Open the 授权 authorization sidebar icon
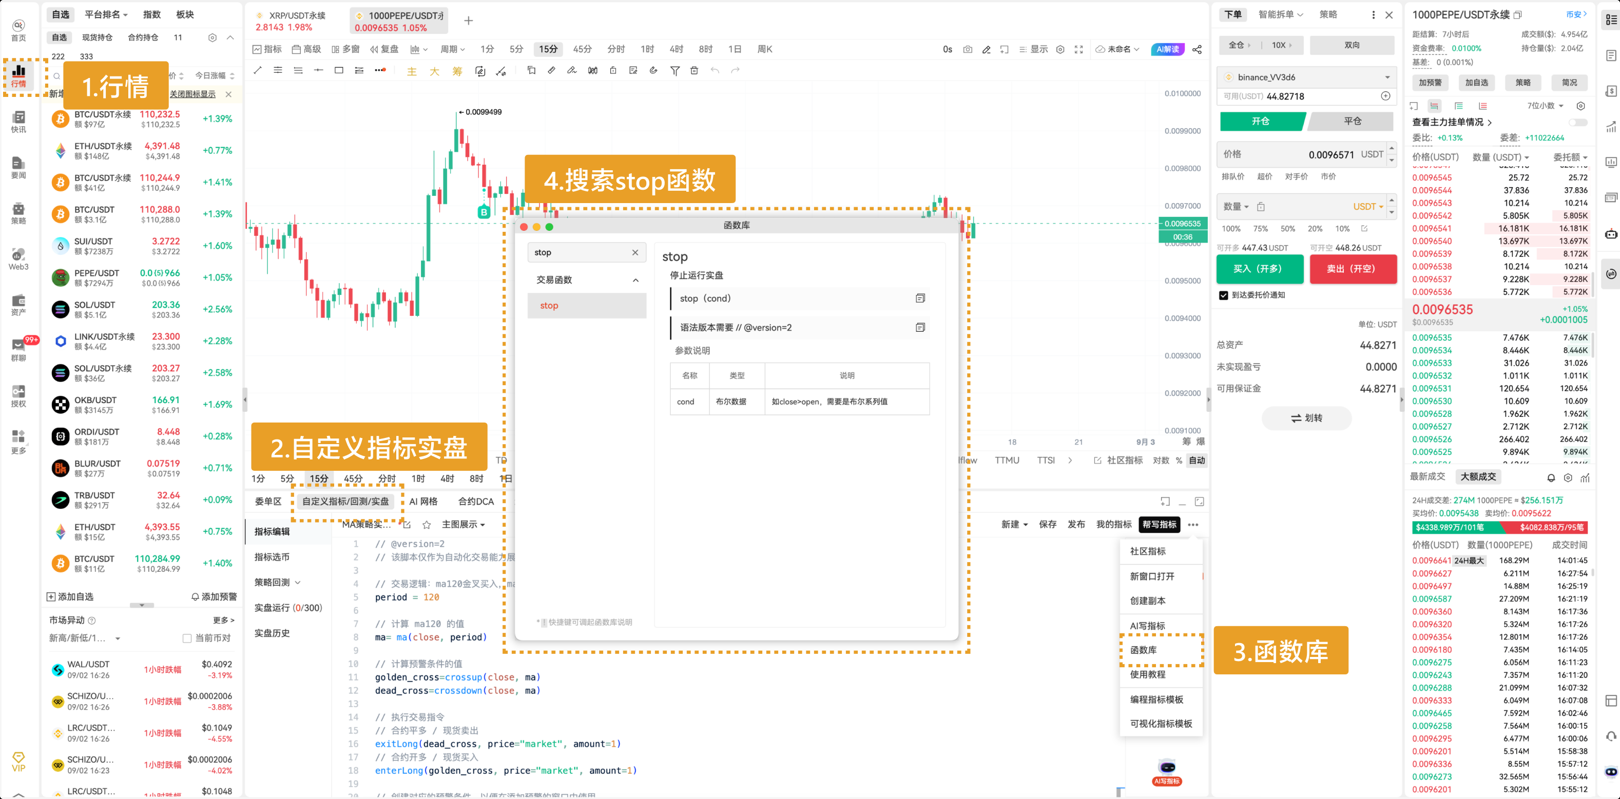The height and width of the screenshot is (799, 1620). [x=18, y=396]
